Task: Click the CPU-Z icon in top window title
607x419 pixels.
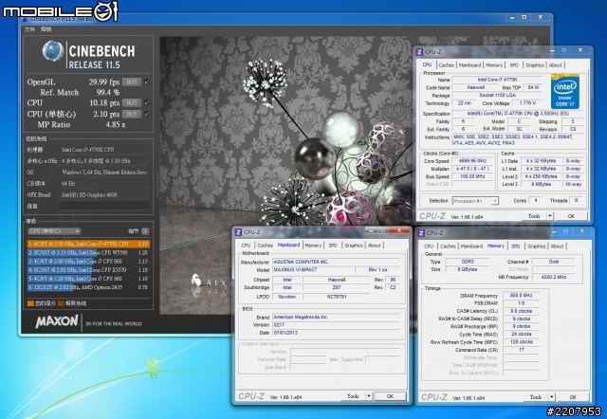Action: 419,52
